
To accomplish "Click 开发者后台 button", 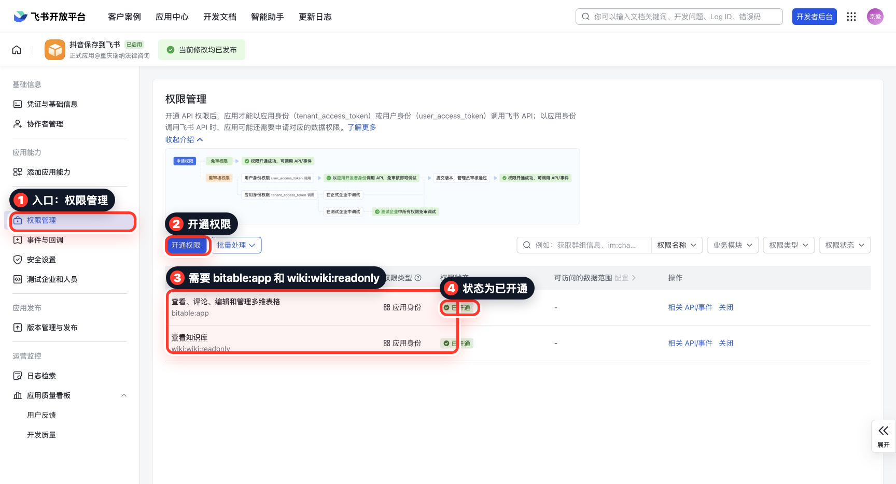I will tap(814, 17).
